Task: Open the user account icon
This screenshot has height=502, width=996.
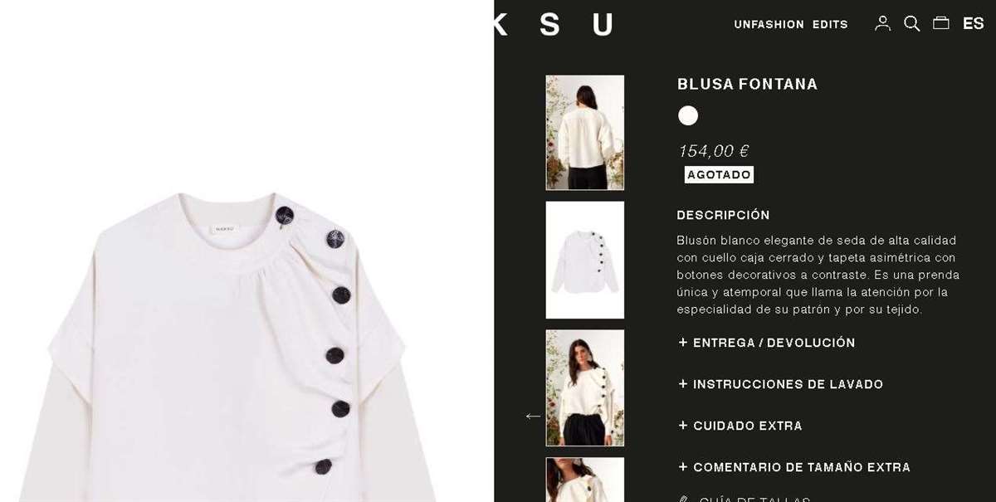Action: [882, 23]
